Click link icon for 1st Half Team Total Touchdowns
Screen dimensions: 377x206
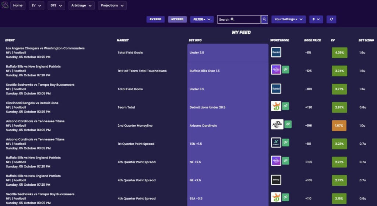click(286, 69)
